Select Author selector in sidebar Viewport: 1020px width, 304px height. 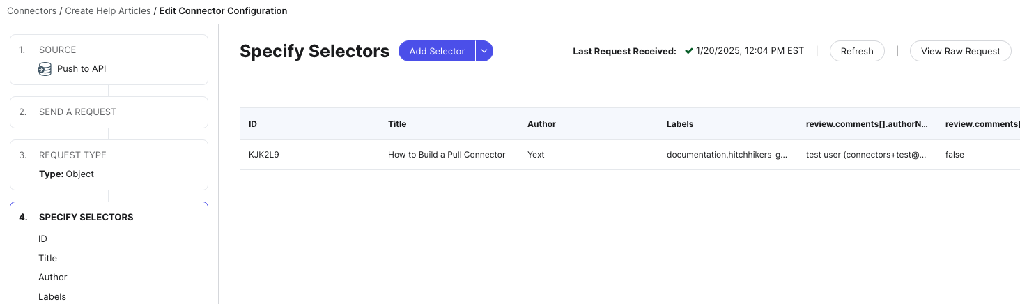coord(53,278)
